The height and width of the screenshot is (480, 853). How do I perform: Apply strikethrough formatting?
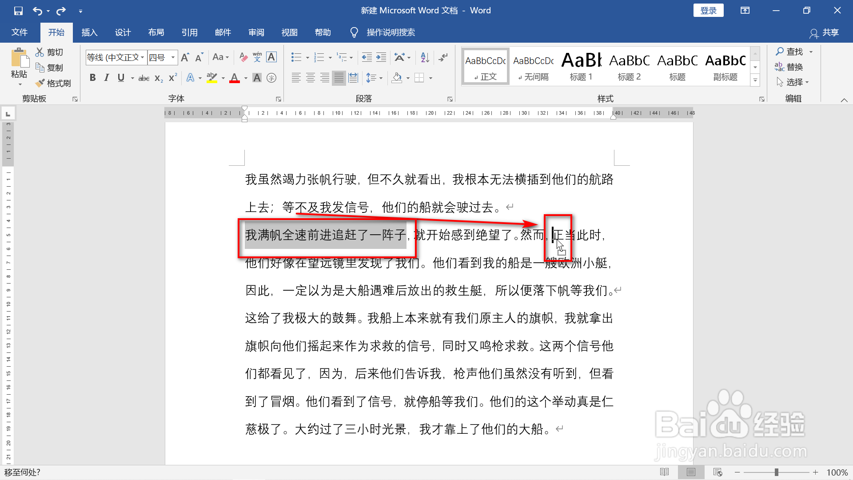(x=143, y=78)
